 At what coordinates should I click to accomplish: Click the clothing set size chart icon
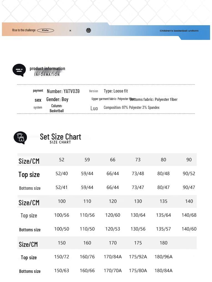(x=20, y=138)
